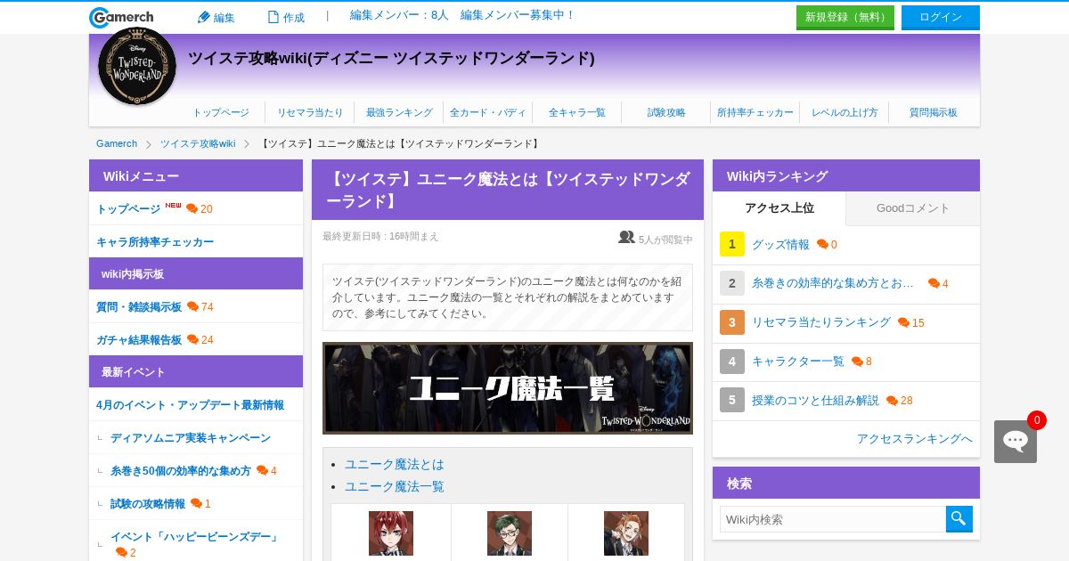Open 4月のイベント・アップデート最新情報 link
Screen dimensions: 1069x561
pos(190,405)
